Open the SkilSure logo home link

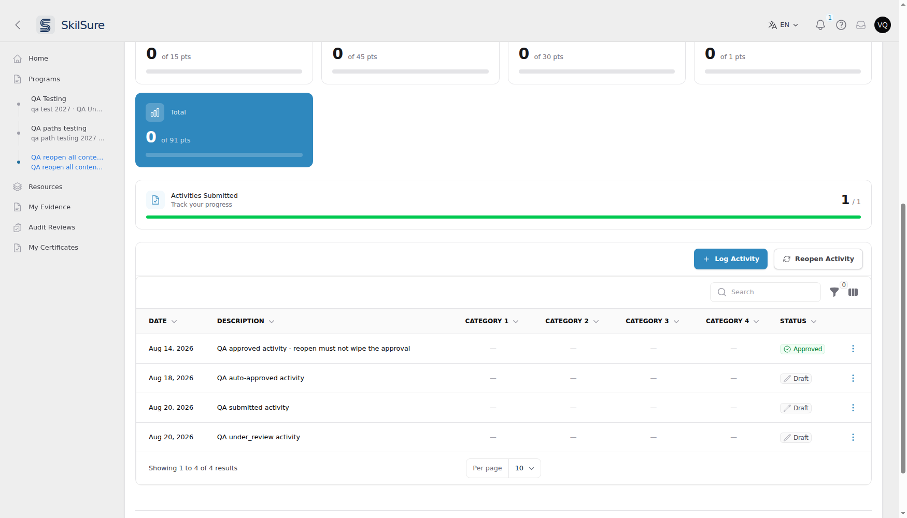click(71, 25)
